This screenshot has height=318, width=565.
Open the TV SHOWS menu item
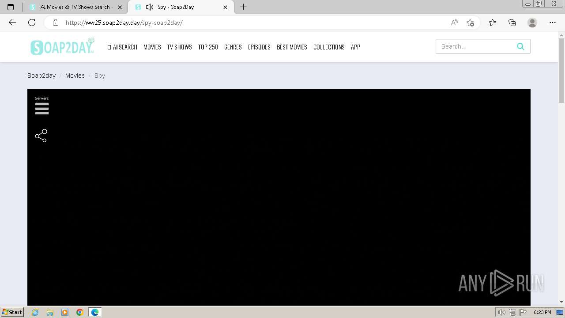coord(179,47)
